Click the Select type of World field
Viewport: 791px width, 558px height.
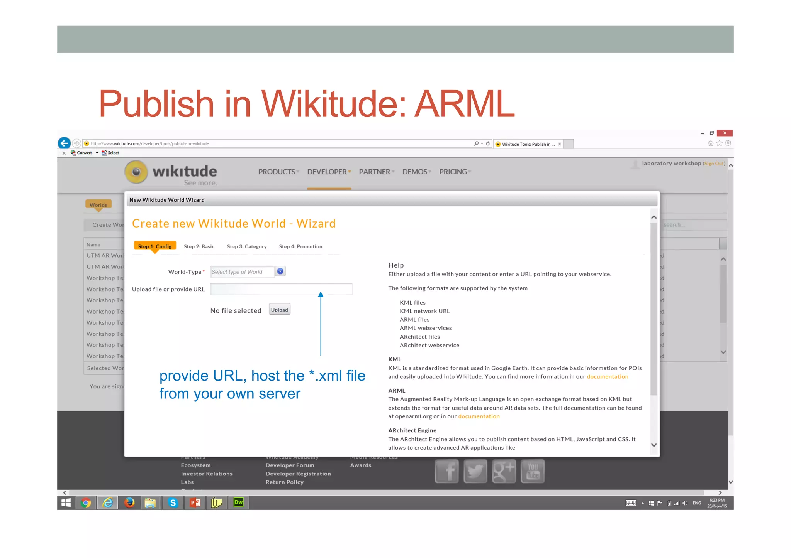[x=242, y=272]
